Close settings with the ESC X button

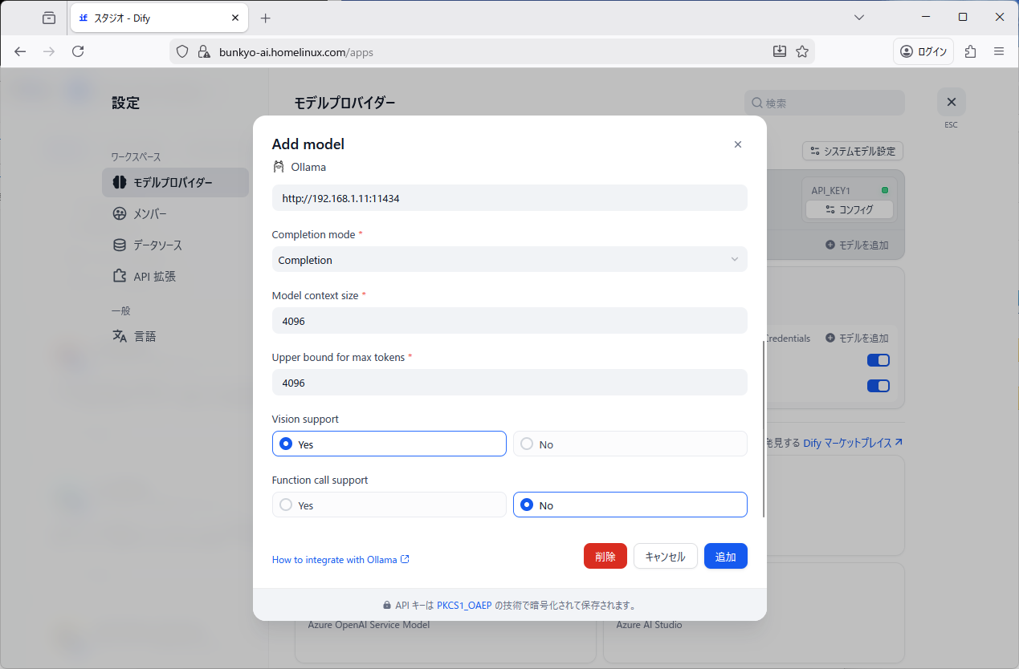click(952, 102)
